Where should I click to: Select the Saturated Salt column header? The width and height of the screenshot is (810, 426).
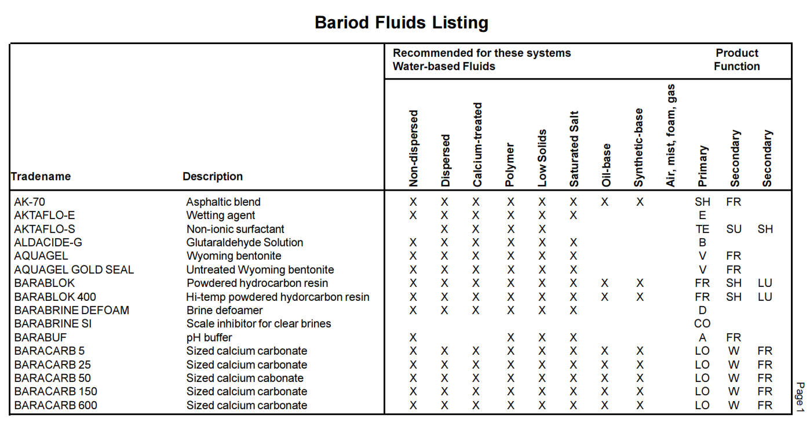[574, 149]
